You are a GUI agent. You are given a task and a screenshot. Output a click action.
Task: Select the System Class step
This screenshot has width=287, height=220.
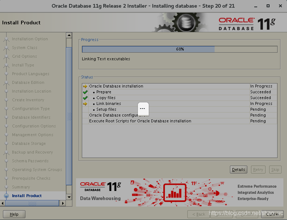tap(24, 48)
